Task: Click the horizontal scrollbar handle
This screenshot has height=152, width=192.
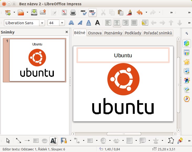Action: (124, 134)
